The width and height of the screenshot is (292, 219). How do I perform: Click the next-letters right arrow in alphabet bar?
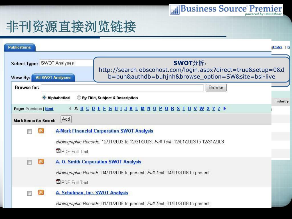point(225,108)
